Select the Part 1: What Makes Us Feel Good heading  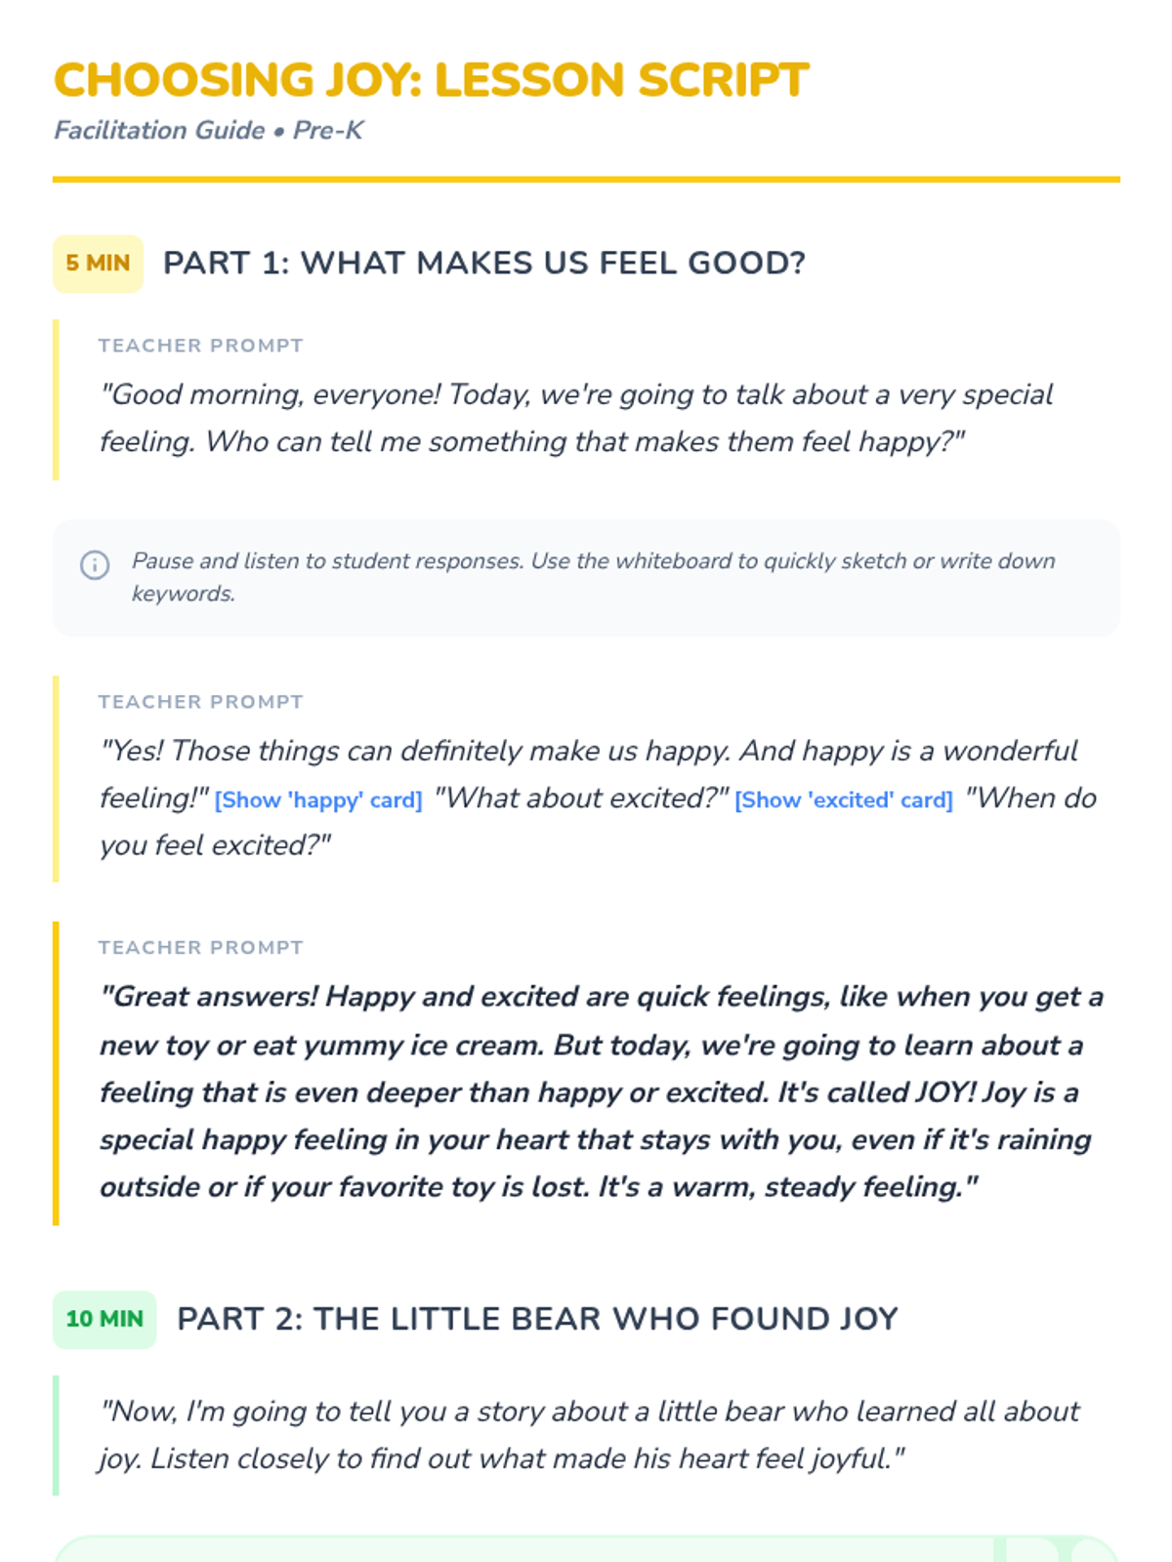pos(484,264)
